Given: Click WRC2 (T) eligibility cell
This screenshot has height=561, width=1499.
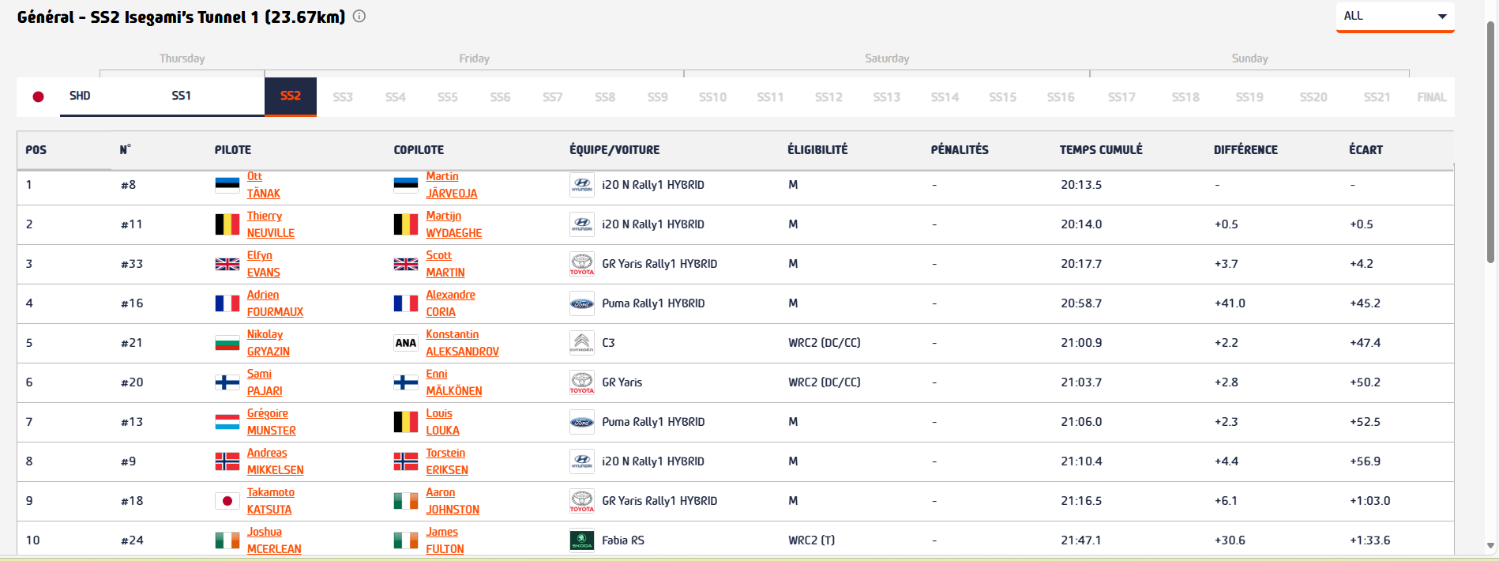Looking at the screenshot, I should 812,540.
